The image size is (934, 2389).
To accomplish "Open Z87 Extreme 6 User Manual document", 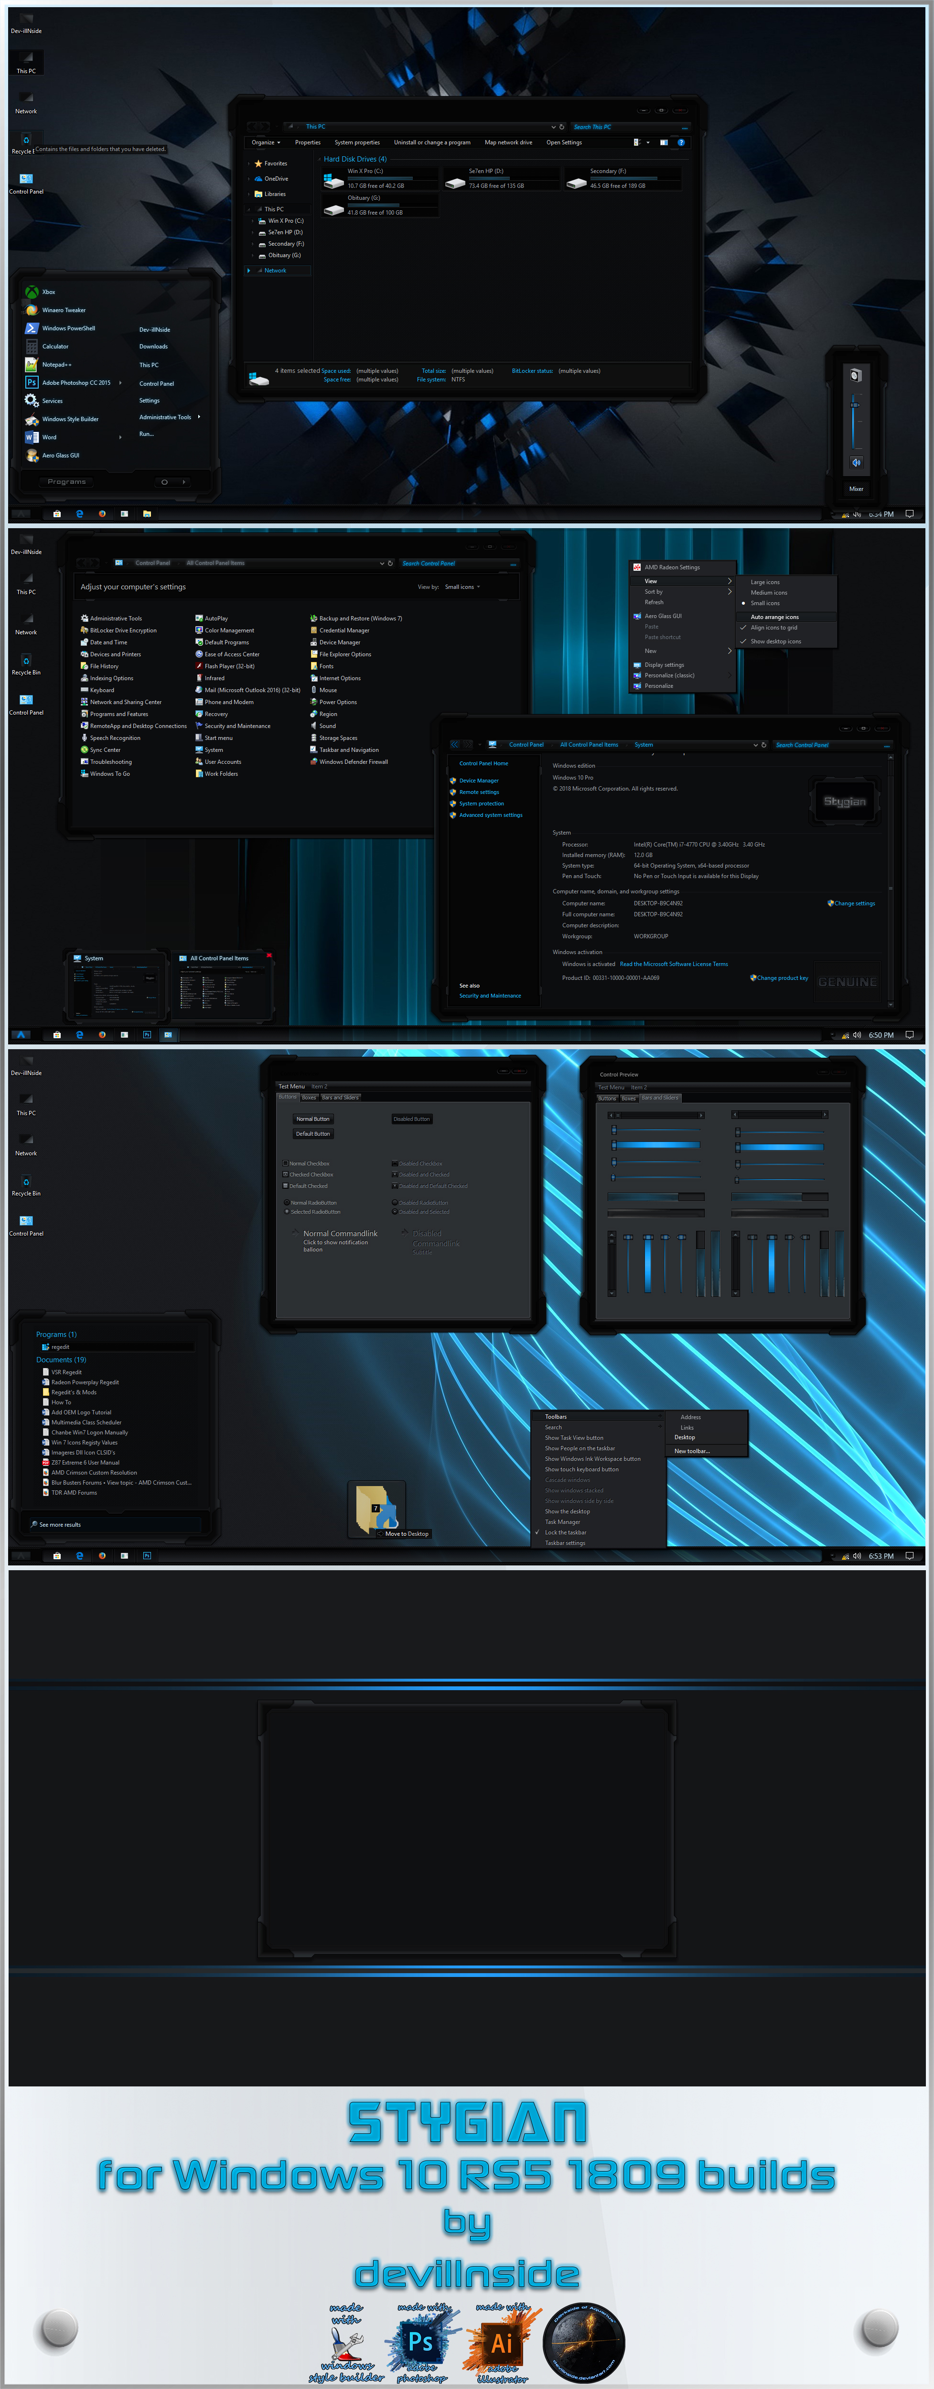I will 81,1463.
